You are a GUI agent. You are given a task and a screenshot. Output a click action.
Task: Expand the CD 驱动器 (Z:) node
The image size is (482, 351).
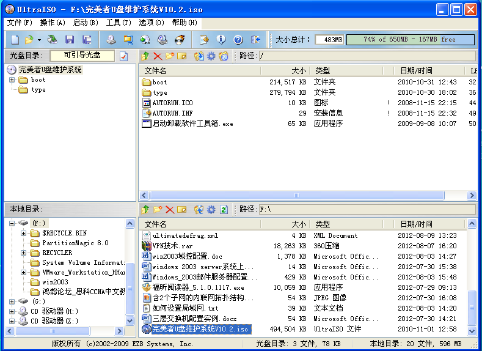[x=12, y=322]
